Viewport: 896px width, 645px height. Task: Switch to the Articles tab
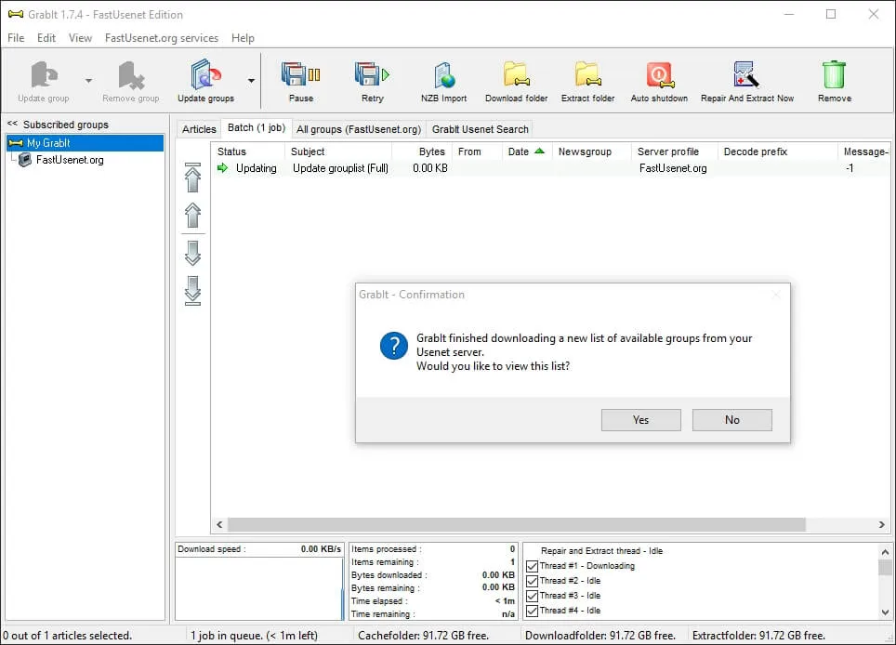(x=199, y=129)
